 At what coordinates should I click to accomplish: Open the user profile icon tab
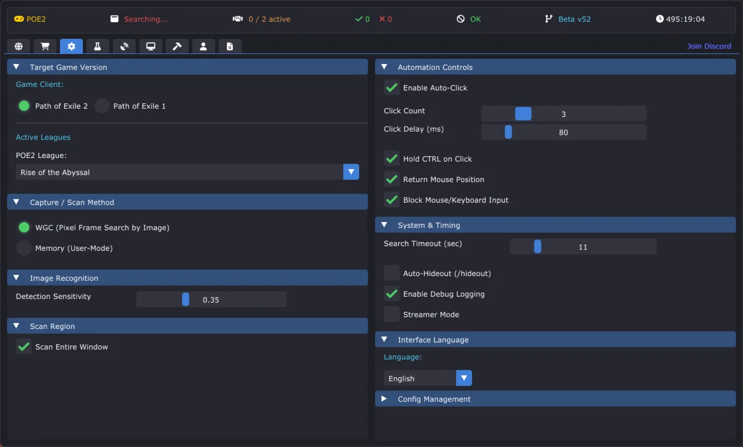click(203, 46)
